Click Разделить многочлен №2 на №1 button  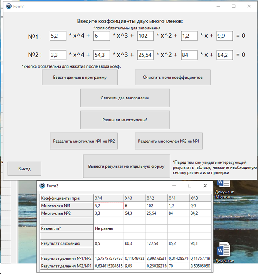pos(169,141)
